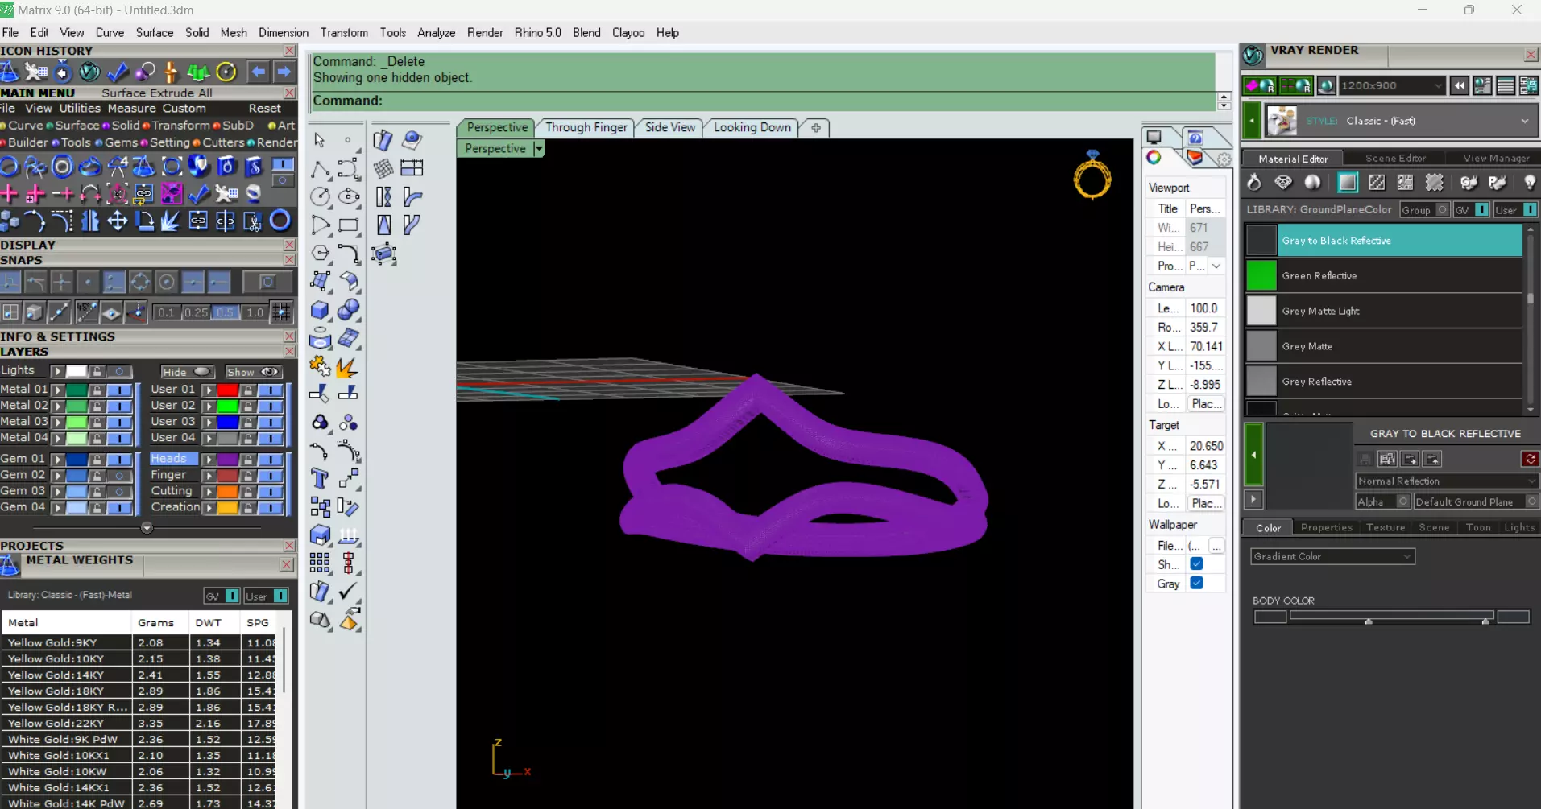Toggle the Gray wallpaper checkbox
The image size is (1541, 809).
click(x=1196, y=584)
